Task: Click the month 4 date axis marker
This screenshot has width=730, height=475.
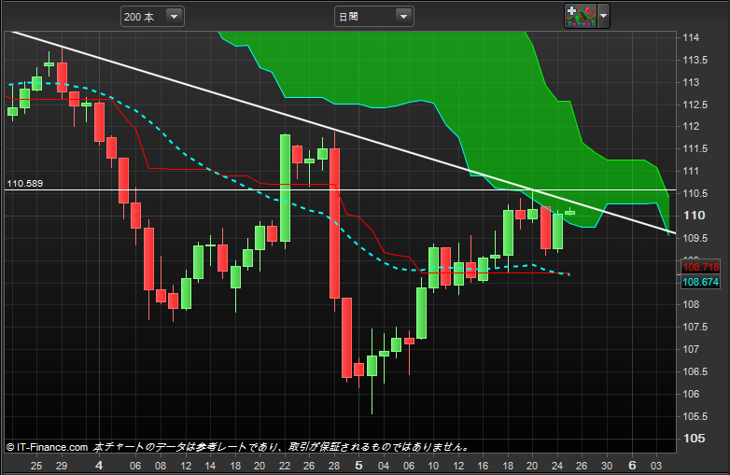Action: click(99, 466)
